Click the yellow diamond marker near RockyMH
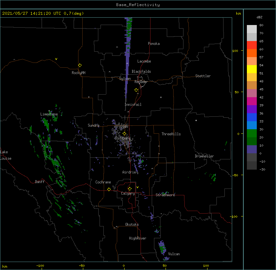This screenshot has height=270, width=276. tap(80, 65)
